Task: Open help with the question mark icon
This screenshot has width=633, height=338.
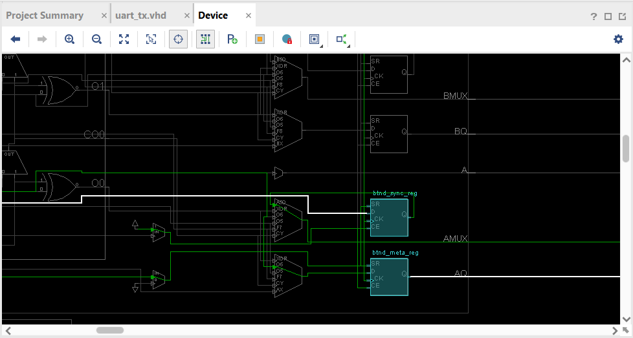Action: pos(594,16)
